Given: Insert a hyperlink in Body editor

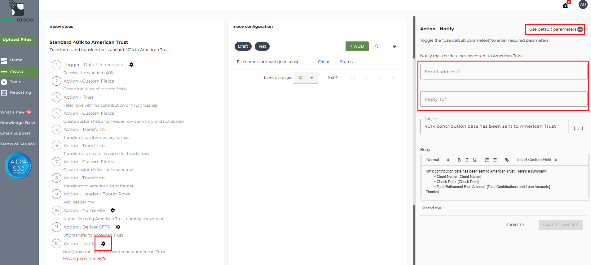Looking at the screenshot, I should click(507, 160).
